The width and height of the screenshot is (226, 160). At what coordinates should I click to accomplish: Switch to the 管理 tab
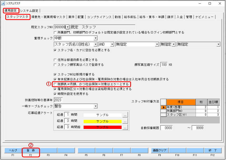pos(189,17)
